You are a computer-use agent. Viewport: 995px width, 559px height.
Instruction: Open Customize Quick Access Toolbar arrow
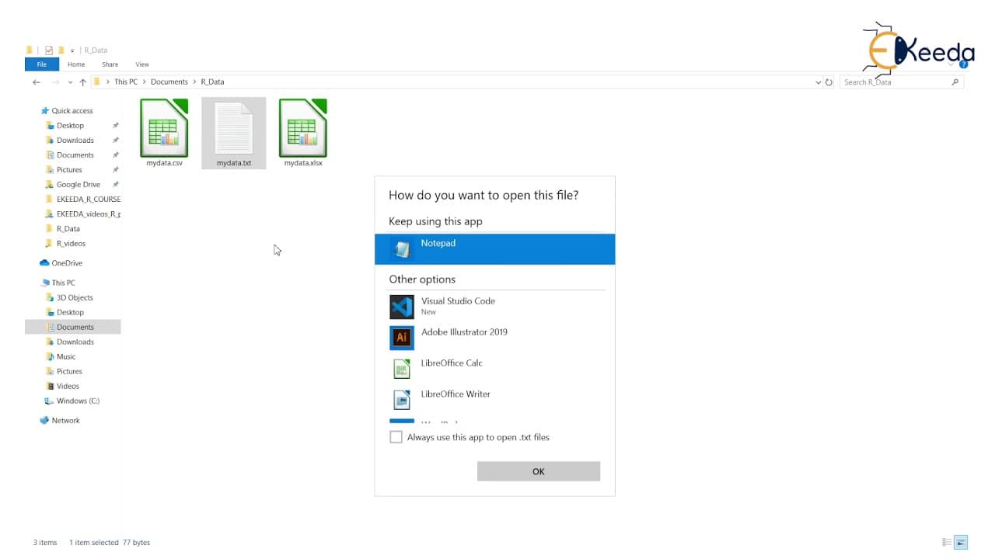(x=72, y=50)
